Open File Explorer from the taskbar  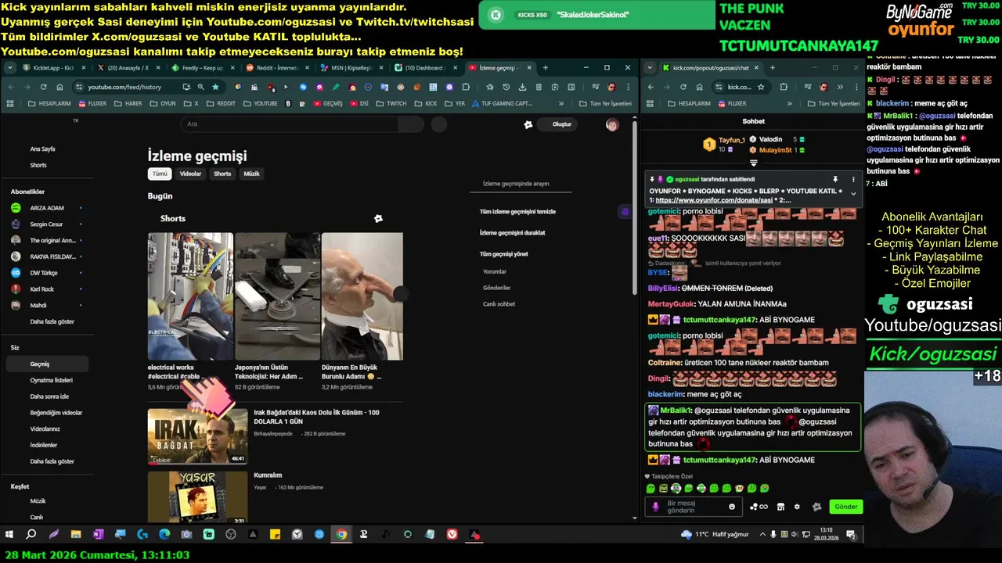click(x=76, y=535)
